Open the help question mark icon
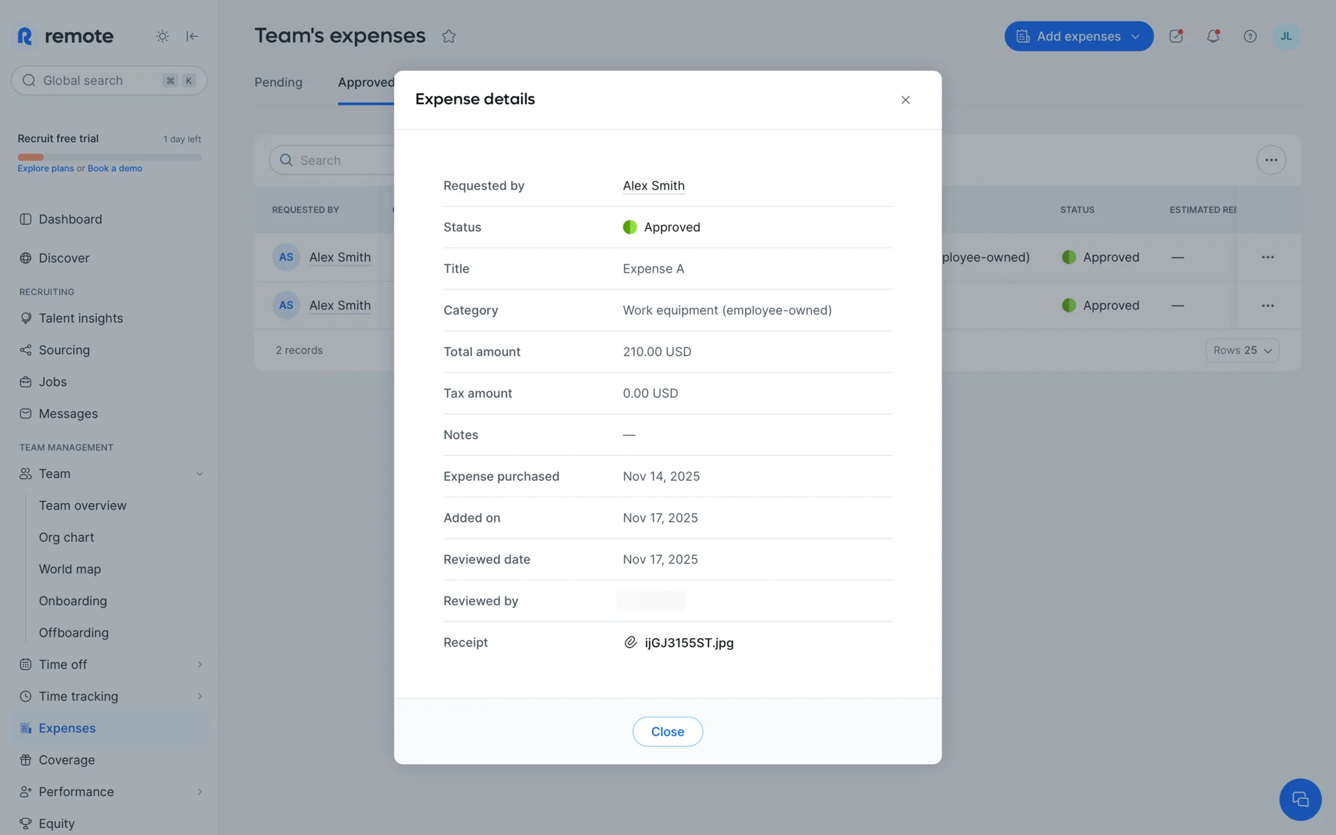1336x835 pixels. click(1250, 36)
